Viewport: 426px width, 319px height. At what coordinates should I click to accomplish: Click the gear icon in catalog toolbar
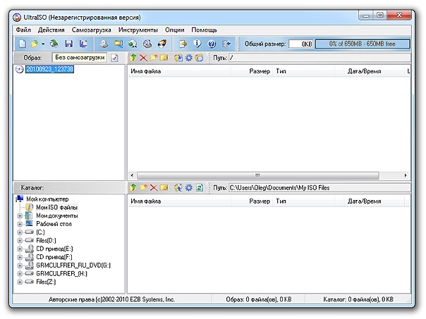(x=188, y=187)
